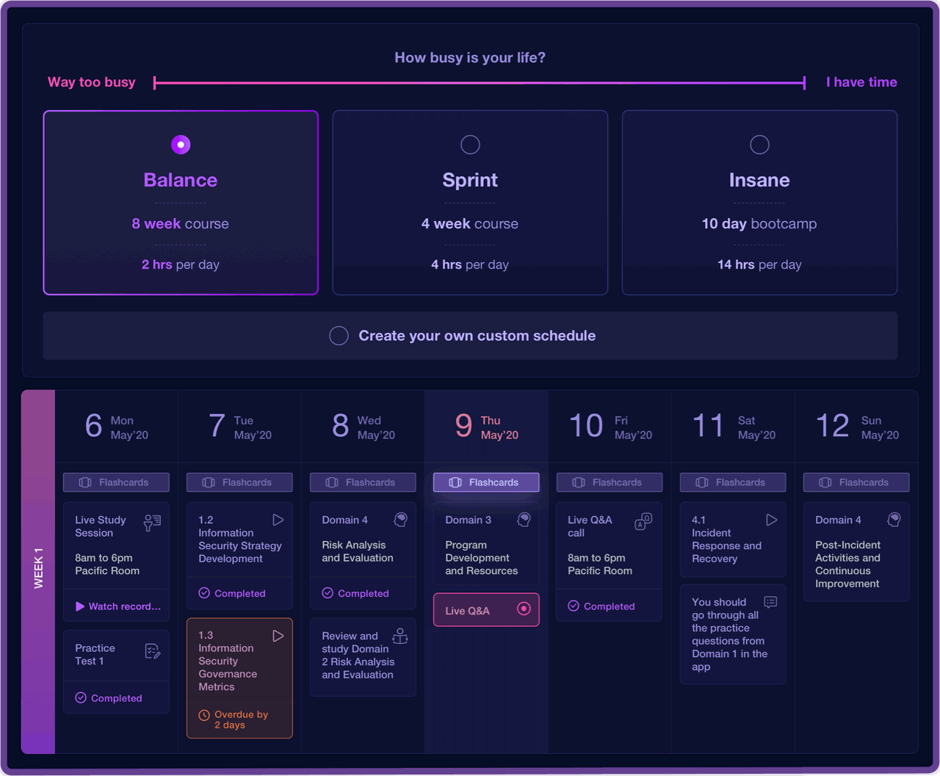The height and width of the screenshot is (776, 940).
Task: Click the Risk Analysis Domain 4 head icon
Action: [400, 520]
